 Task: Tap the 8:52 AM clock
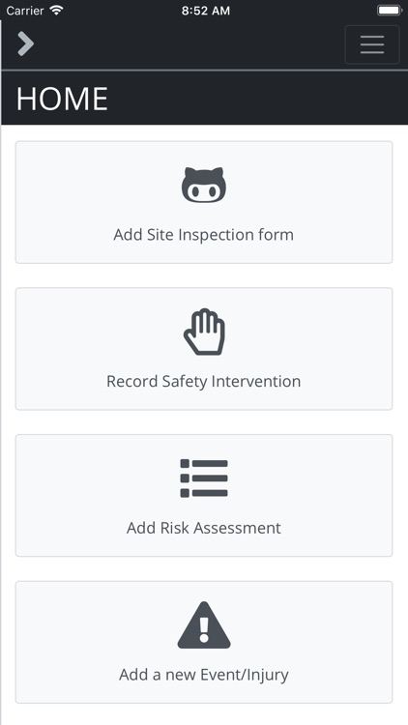coord(205,11)
